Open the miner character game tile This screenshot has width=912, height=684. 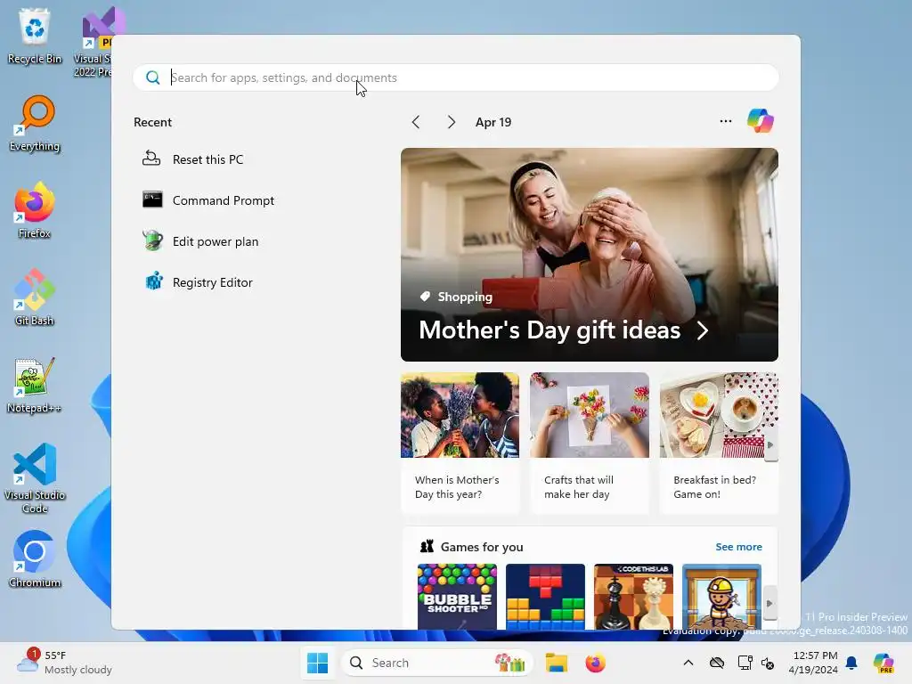coord(721,596)
